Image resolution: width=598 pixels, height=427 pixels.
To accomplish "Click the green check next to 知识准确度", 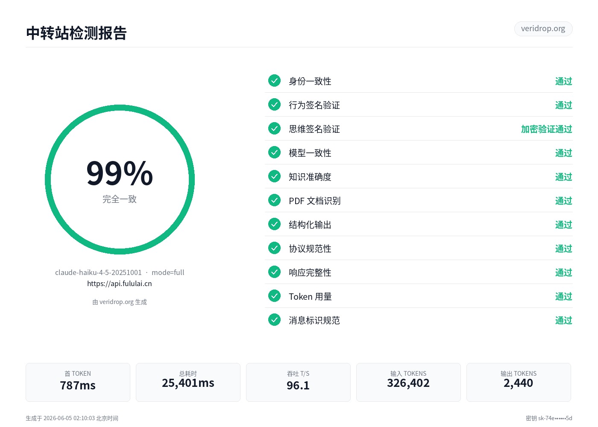I will pyautogui.click(x=274, y=176).
